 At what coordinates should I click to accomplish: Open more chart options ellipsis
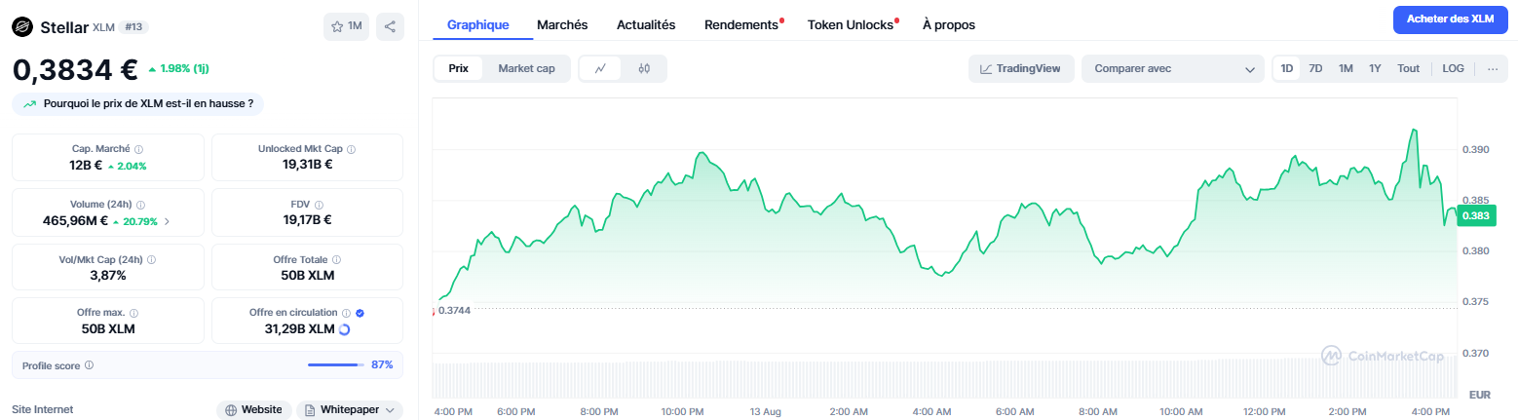[x=1492, y=68]
